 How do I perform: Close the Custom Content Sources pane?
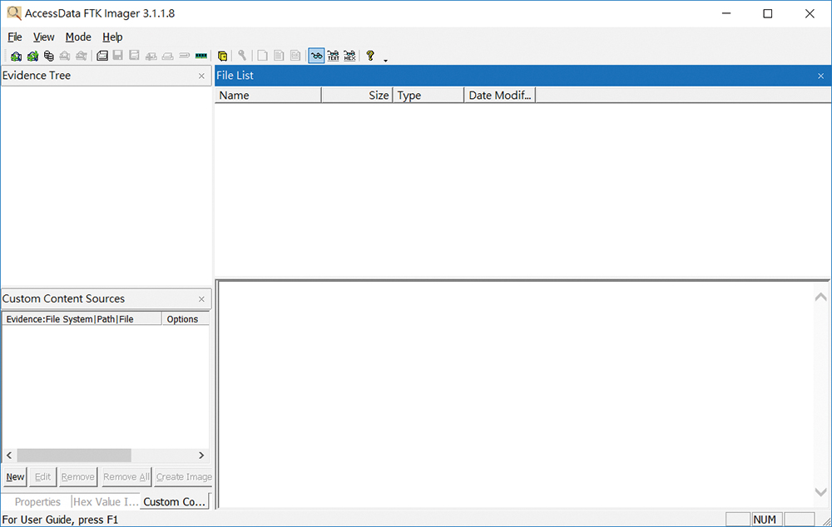[201, 299]
